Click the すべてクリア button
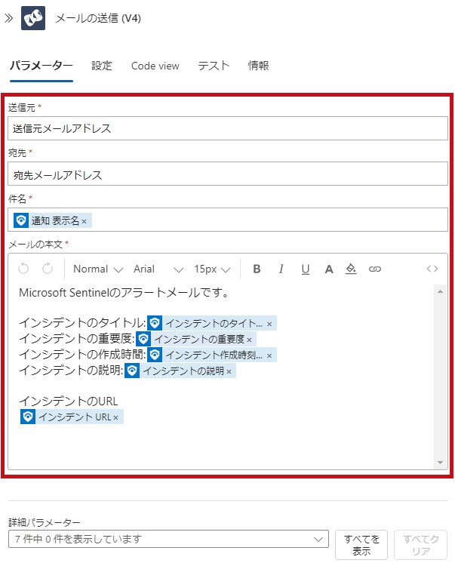Viewport: 455px width, 566px height. pyautogui.click(x=421, y=545)
